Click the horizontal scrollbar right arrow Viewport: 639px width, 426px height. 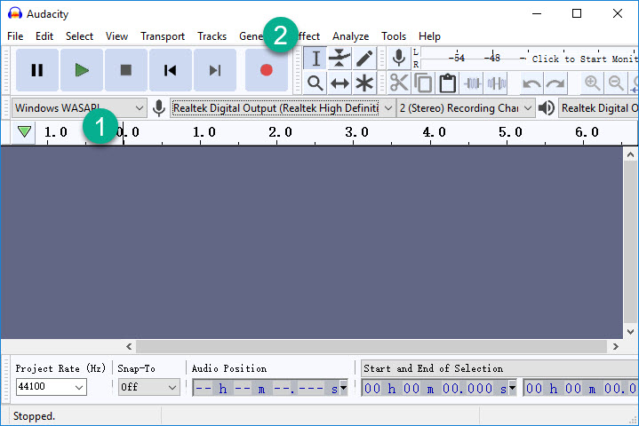click(615, 346)
